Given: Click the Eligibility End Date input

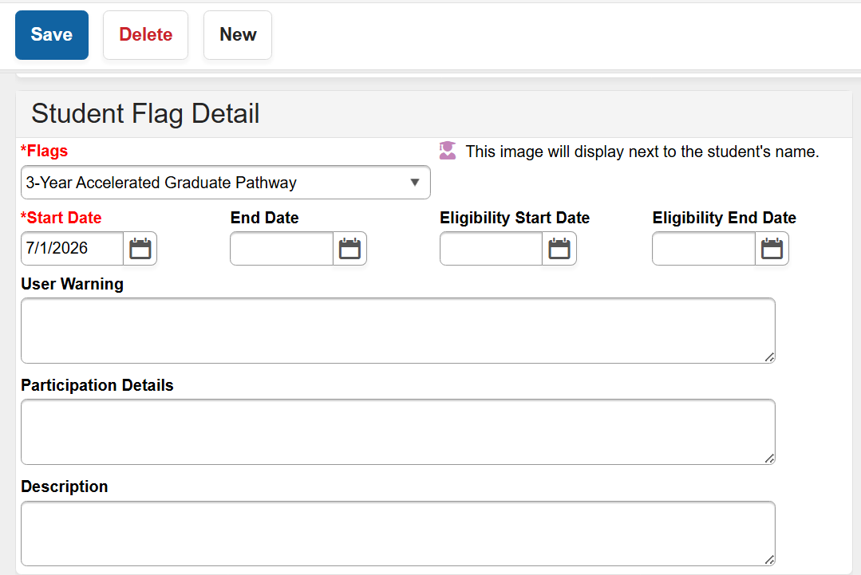Looking at the screenshot, I should (x=704, y=249).
